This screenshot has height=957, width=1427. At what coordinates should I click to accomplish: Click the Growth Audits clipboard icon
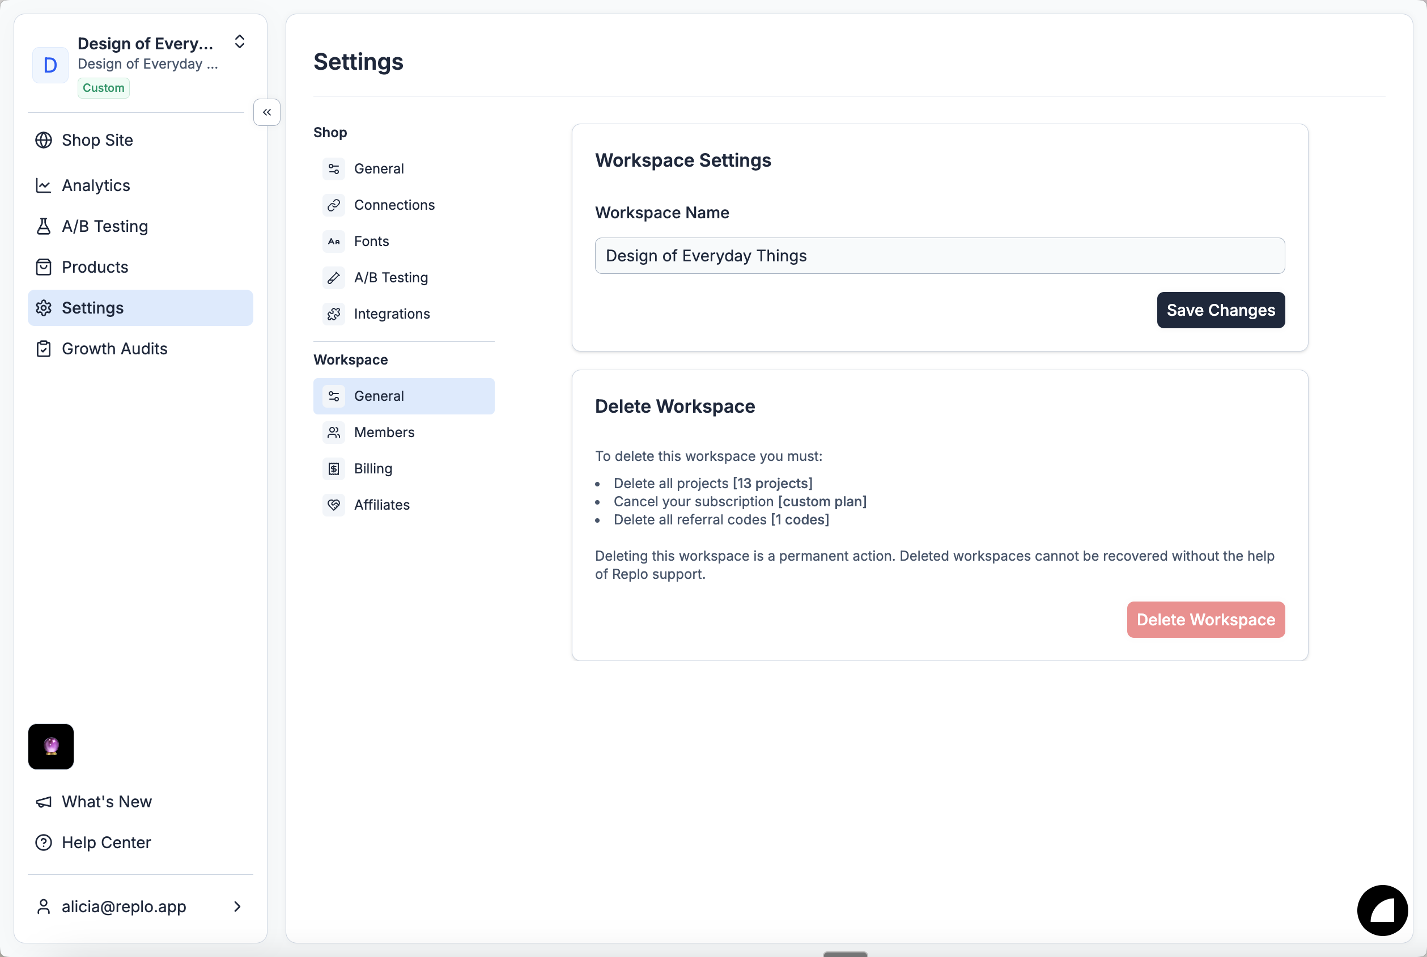pos(43,349)
